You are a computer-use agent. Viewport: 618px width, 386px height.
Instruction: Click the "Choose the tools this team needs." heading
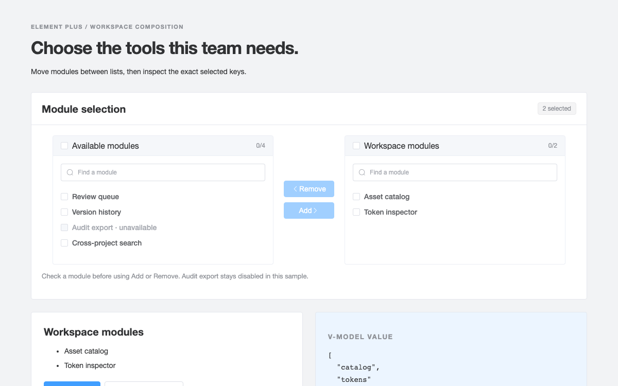[165, 48]
